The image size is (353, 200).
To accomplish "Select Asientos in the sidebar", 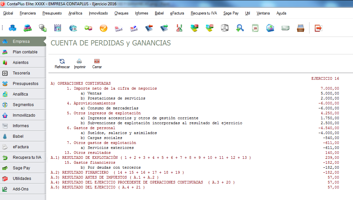I will click(x=23, y=63).
